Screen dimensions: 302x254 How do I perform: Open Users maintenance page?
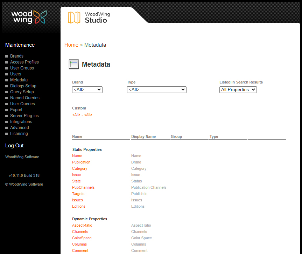coord(16,74)
